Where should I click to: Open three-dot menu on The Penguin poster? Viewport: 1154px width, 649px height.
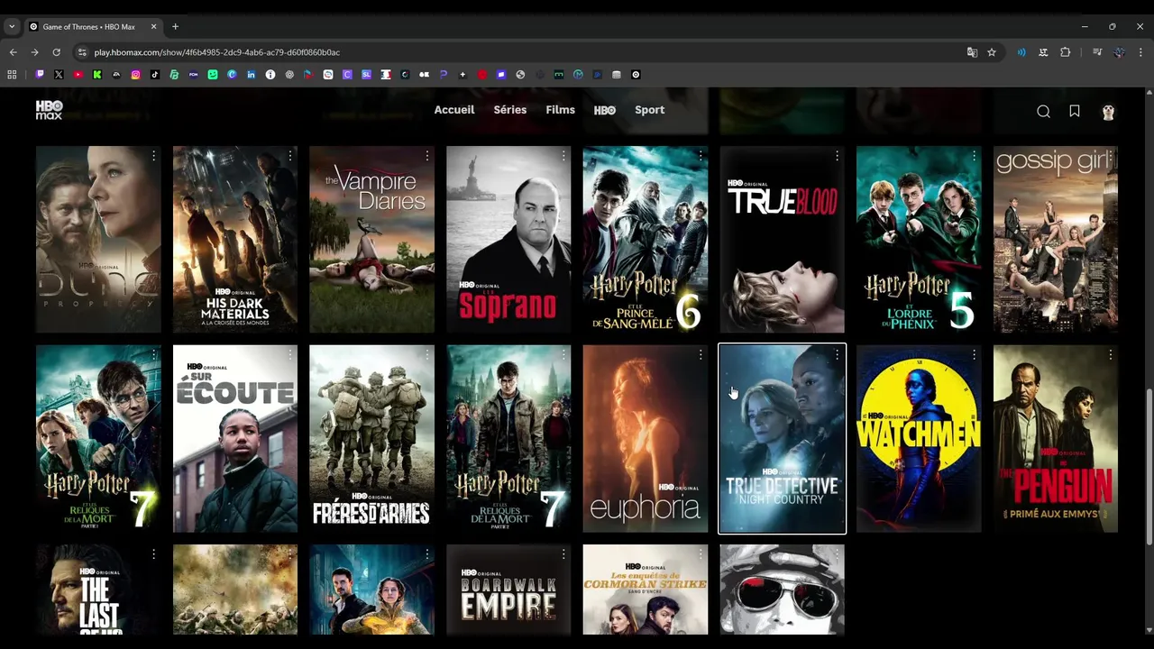point(1110,355)
